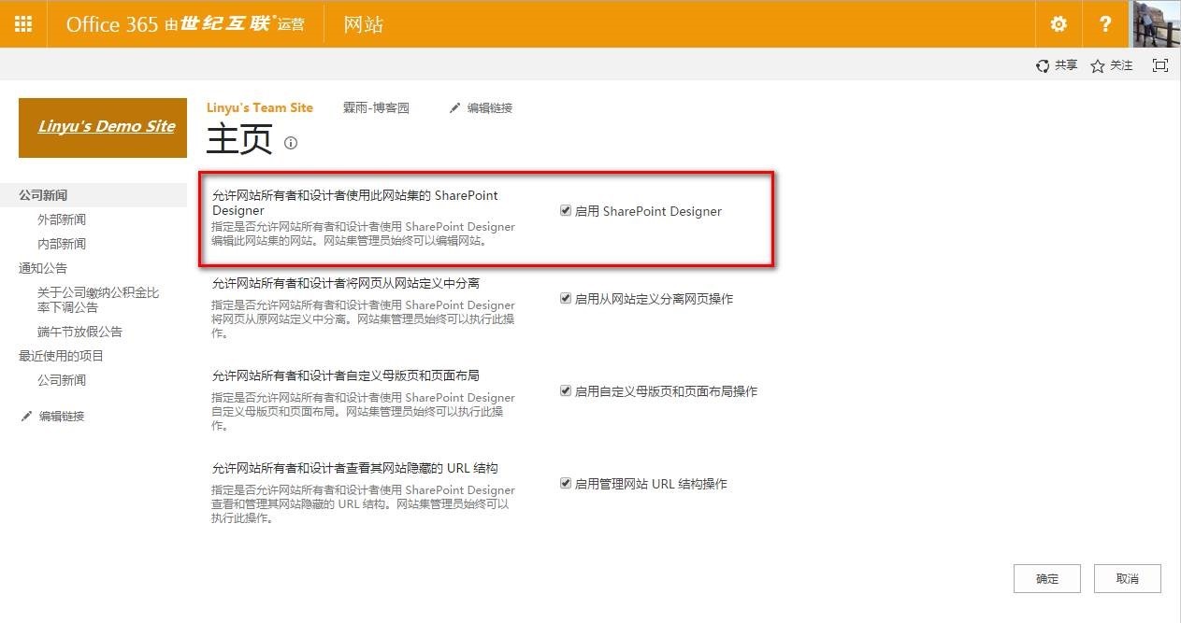The height and width of the screenshot is (623, 1181).
Task: Click the 确定 button
Action: (1047, 579)
